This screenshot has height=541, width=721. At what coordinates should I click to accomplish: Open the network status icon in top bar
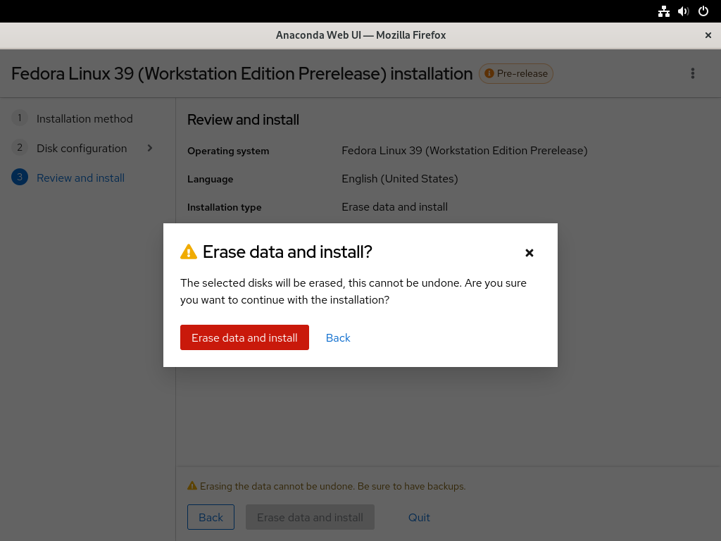[663, 11]
